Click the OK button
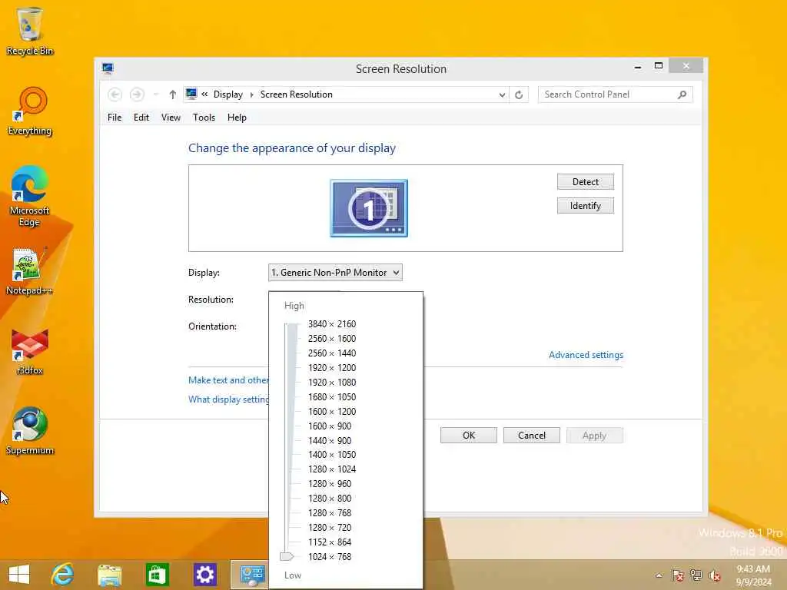Viewport: 787px width, 590px height. 469,436
